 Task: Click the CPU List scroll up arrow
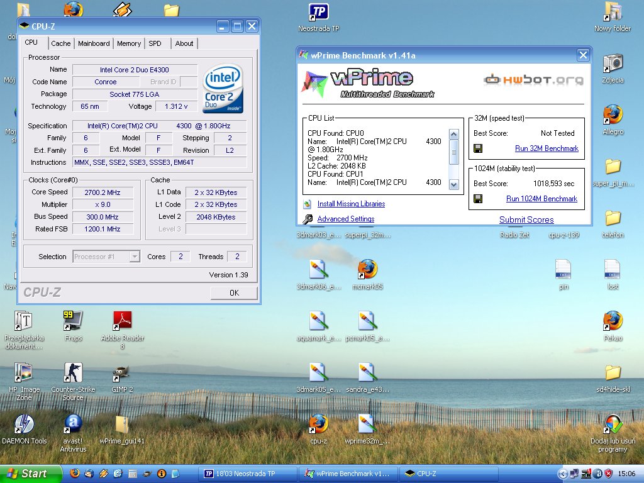point(454,135)
